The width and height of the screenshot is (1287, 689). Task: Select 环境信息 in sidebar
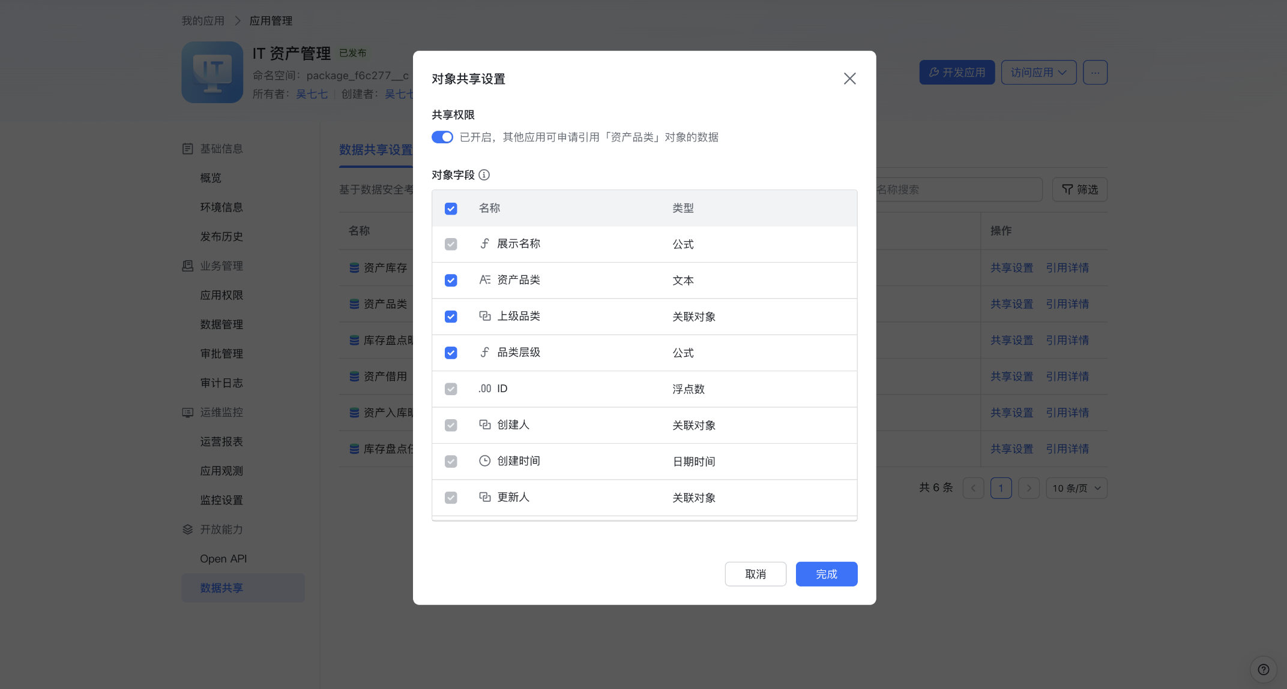pos(222,207)
